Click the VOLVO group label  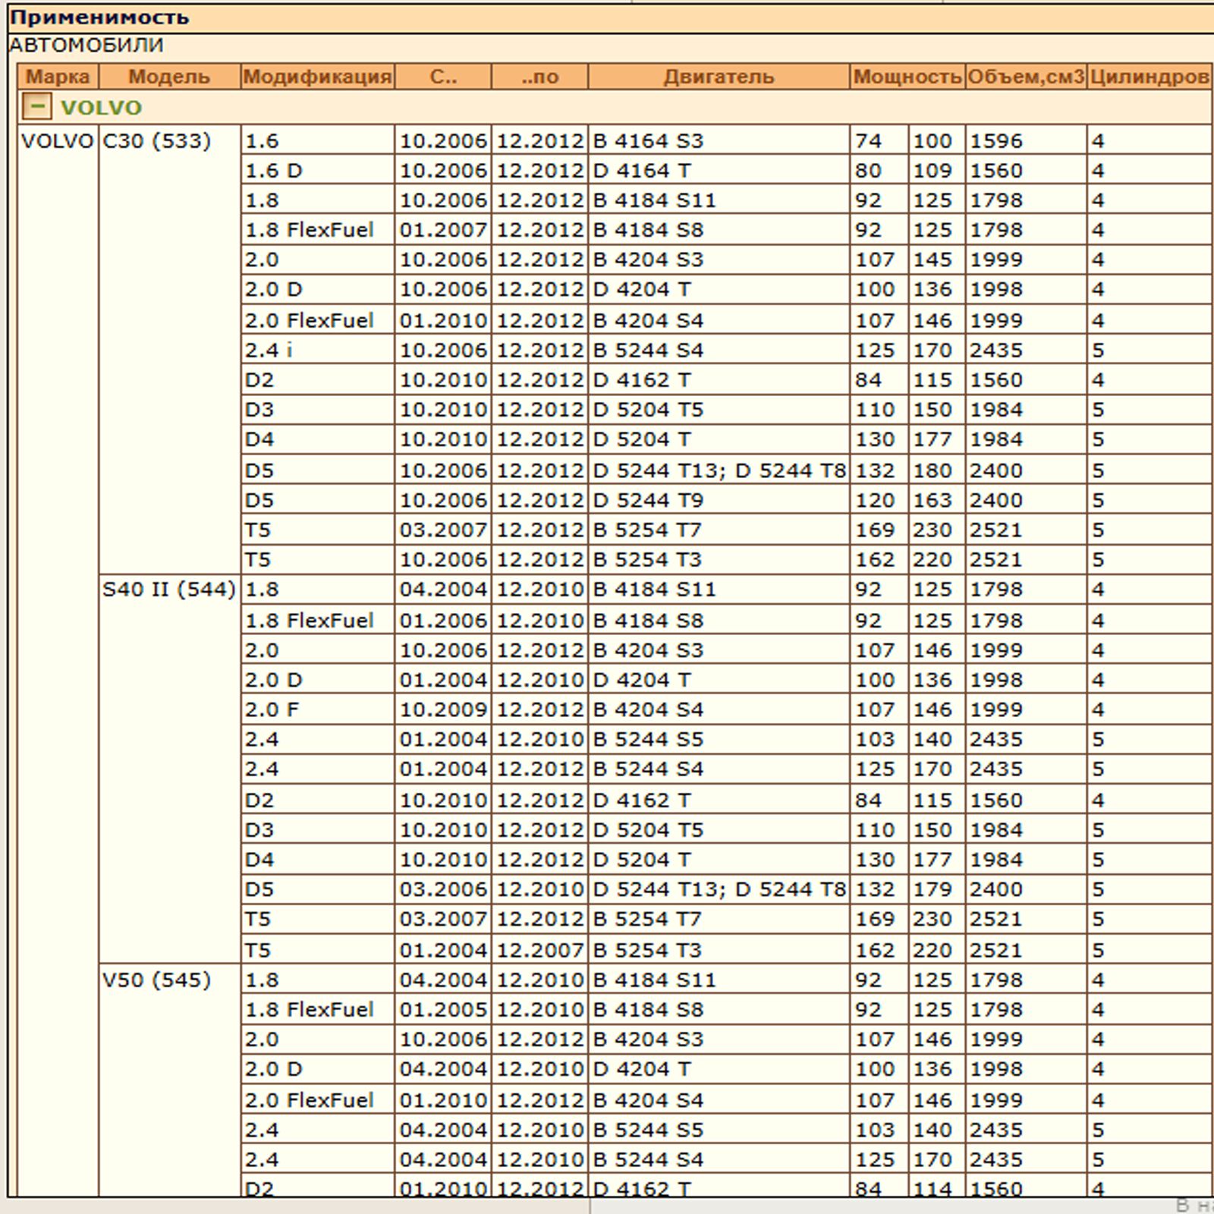click(x=101, y=108)
